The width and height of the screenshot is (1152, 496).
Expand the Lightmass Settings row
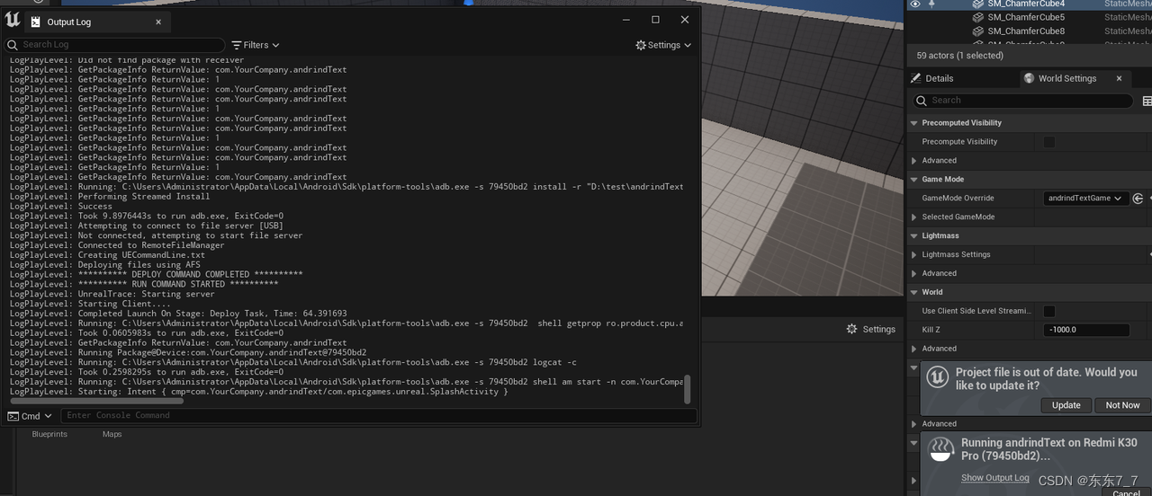point(914,254)
